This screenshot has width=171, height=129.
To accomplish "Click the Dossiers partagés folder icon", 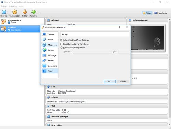I will pyautogui.click(x=49, y=117).
